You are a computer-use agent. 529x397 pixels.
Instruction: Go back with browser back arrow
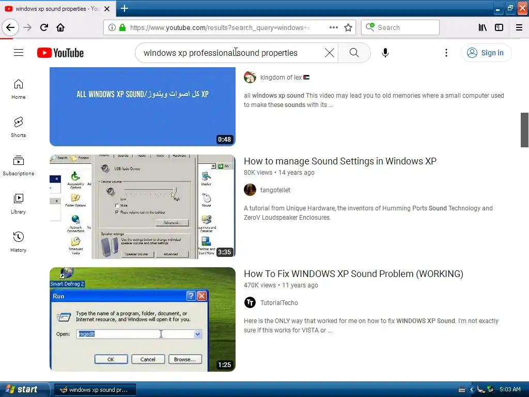(10, 27)
